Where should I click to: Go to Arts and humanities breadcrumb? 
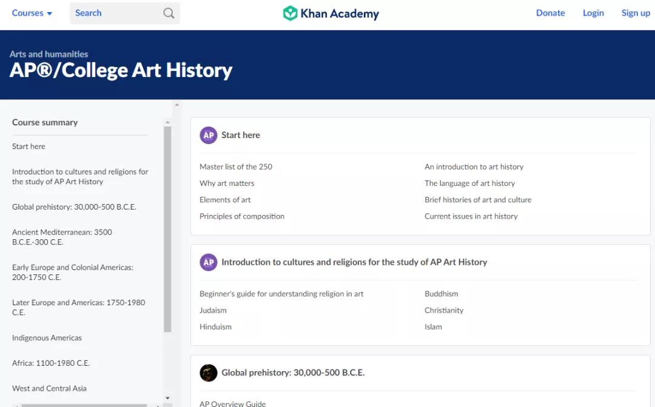pos(49,54)
